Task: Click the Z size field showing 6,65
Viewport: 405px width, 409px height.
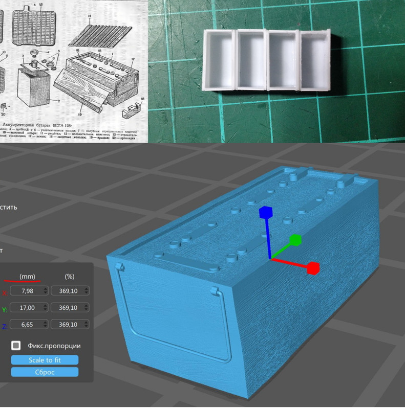Action: 29,325
